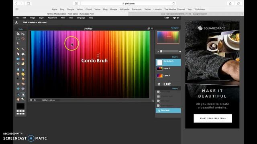This screenshot has width=257, height=144.
Task: Open the Image menu
Action: (33, 18)
